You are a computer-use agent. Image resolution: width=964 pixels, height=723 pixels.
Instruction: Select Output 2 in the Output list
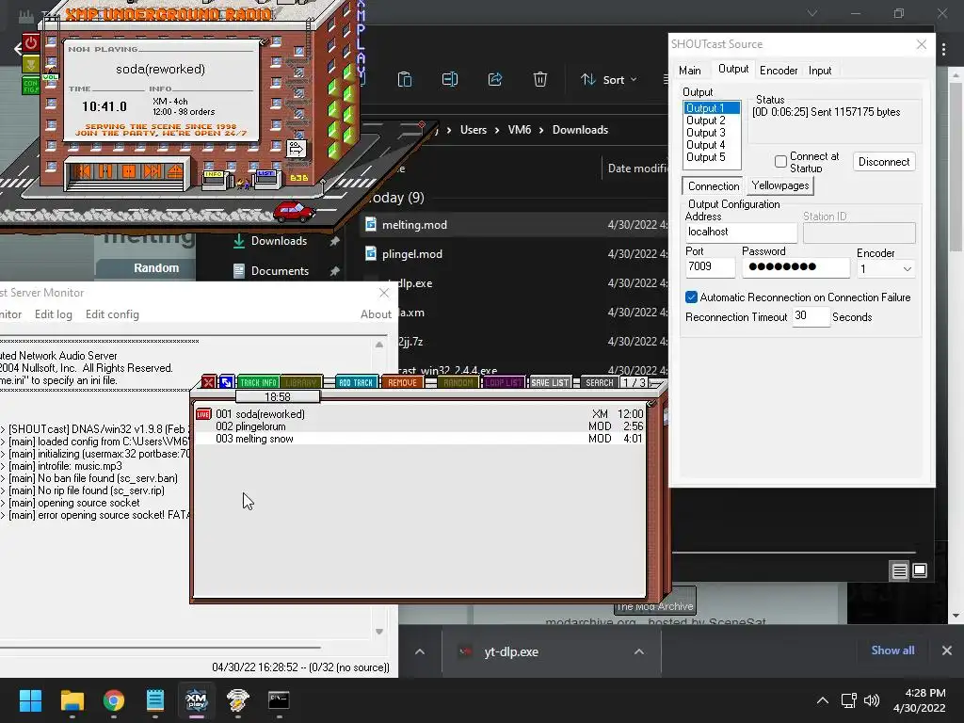coord(712,120)
